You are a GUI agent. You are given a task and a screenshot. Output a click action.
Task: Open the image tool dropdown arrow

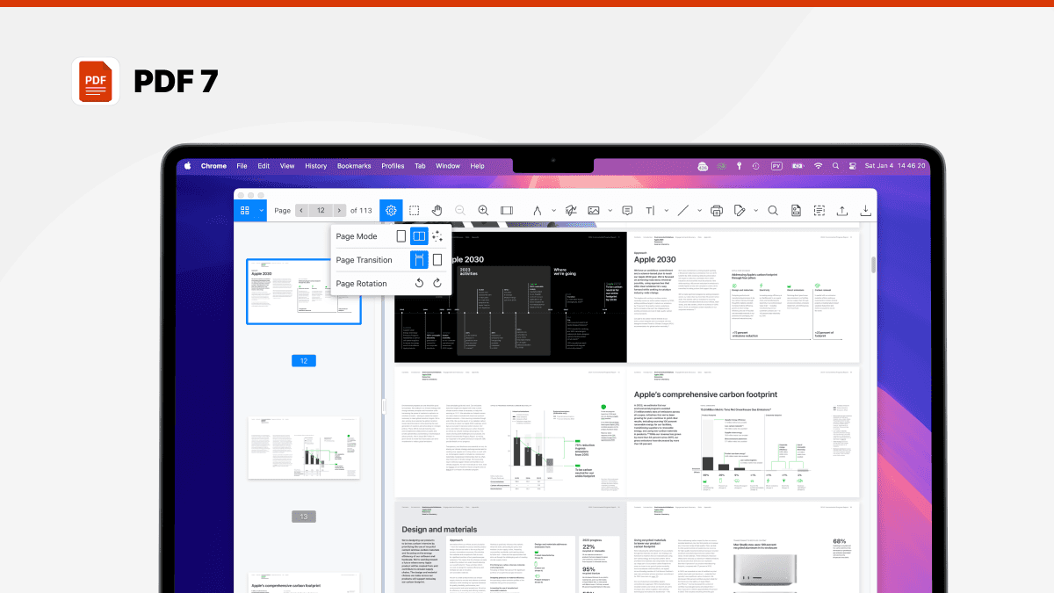click(609, 211)
